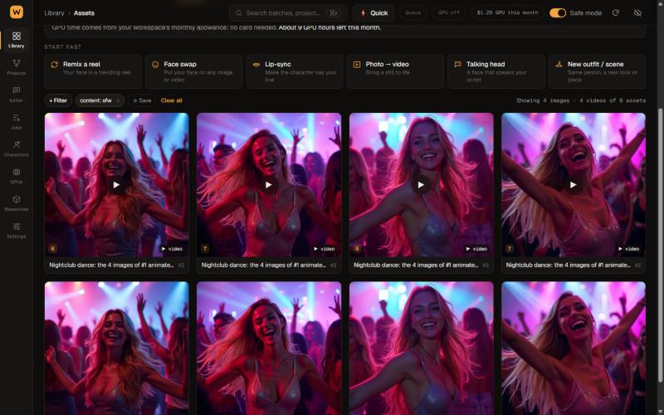Open the Projects section in the sidebar
Screen dimensions: 664x415
coord(16,67)
